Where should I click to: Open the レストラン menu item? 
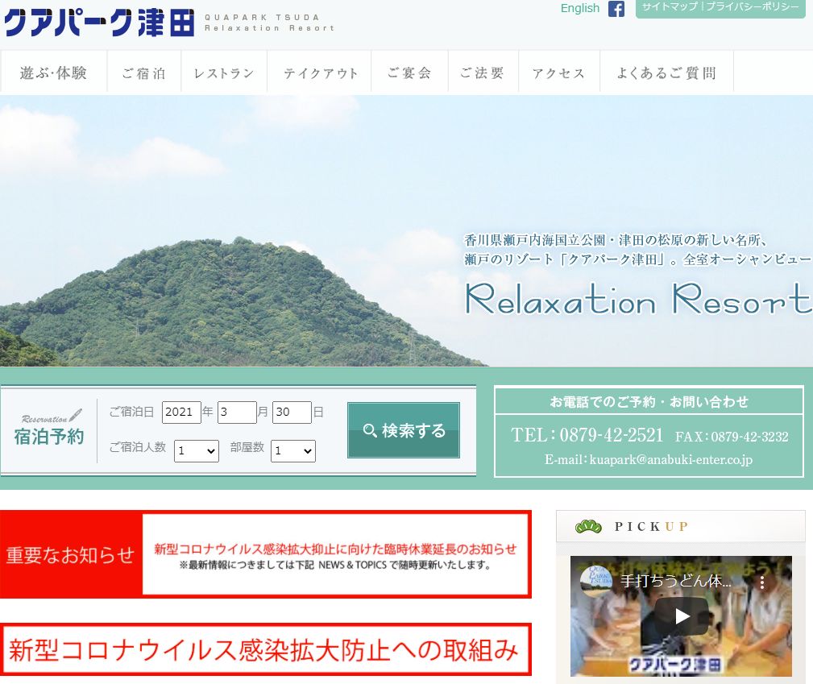223,73
